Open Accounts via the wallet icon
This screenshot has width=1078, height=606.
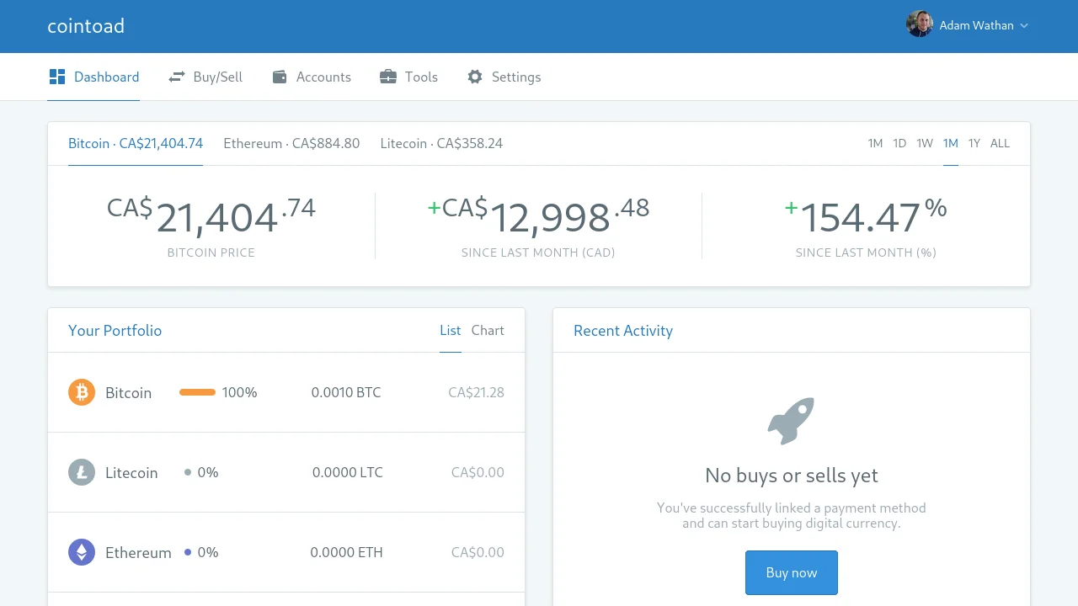click(279, 77)
